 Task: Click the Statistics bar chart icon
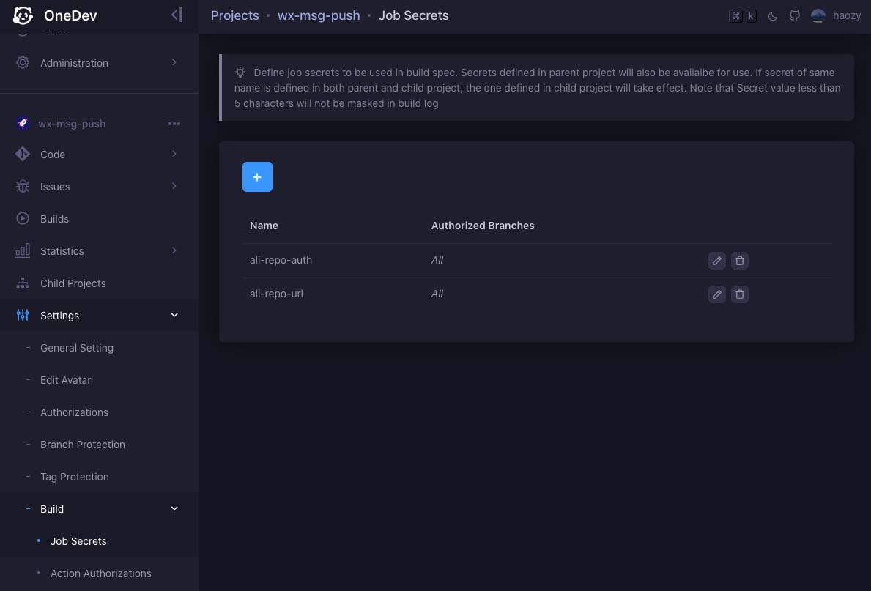pos(23,250)
